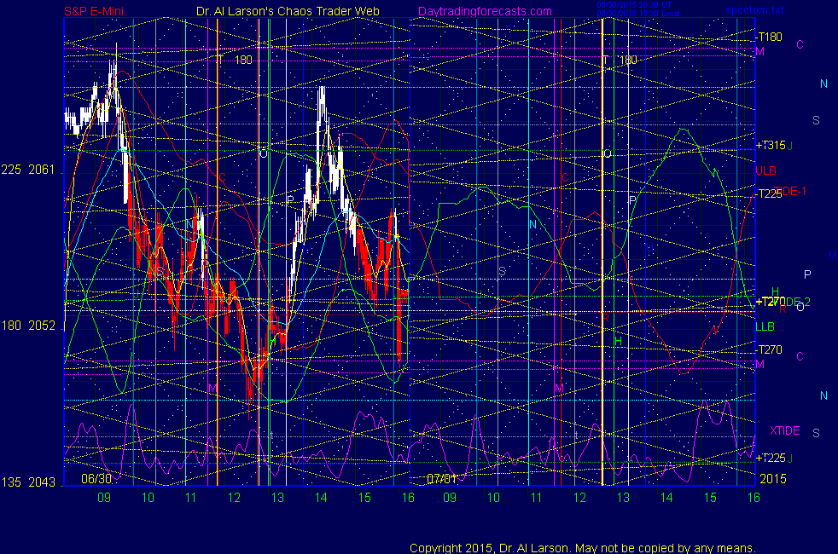Image resolution: width=838 pixels, height=554 pixels.
Task: Click hour "14" of the 06/30 session
Action: [321, 498]
